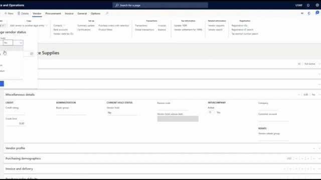Viewport: 321px width, 180px height.
Task: Click Update 1099
Action: pos(181,25)
